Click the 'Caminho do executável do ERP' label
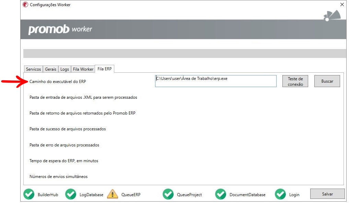This screenshot has height=203, width=349. tap(58, 82)
